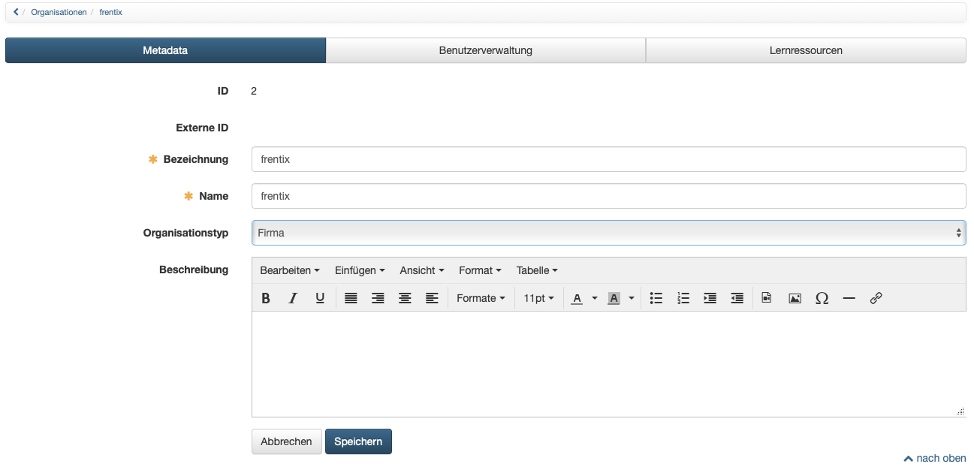Click the text color A icon

(577, 298)
